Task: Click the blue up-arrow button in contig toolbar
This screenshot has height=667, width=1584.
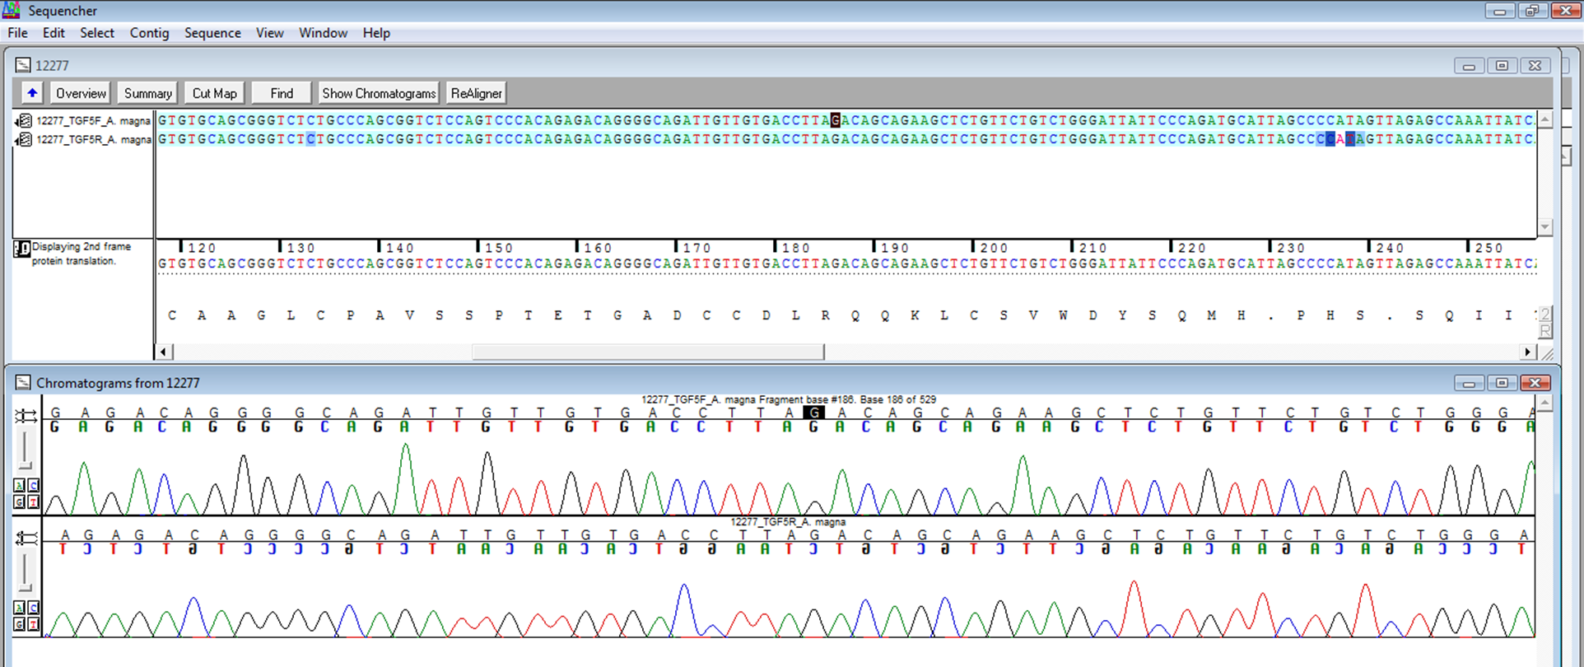Action: 32,93
